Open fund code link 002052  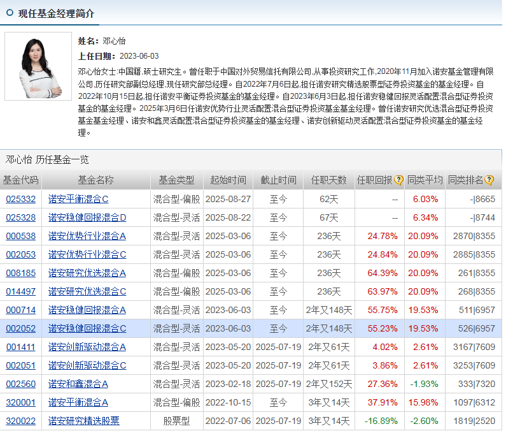[20, 328]
